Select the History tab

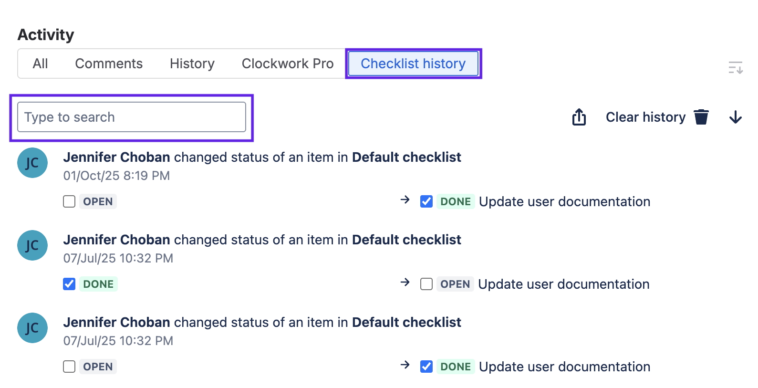coord(192,63)
